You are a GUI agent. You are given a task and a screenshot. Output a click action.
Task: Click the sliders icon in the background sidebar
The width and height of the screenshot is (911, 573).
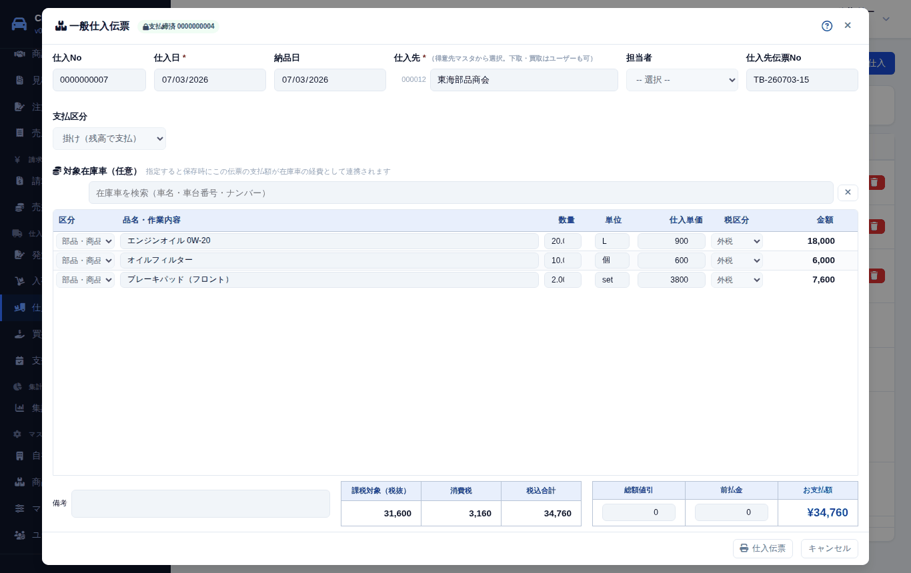pos(19,508)
